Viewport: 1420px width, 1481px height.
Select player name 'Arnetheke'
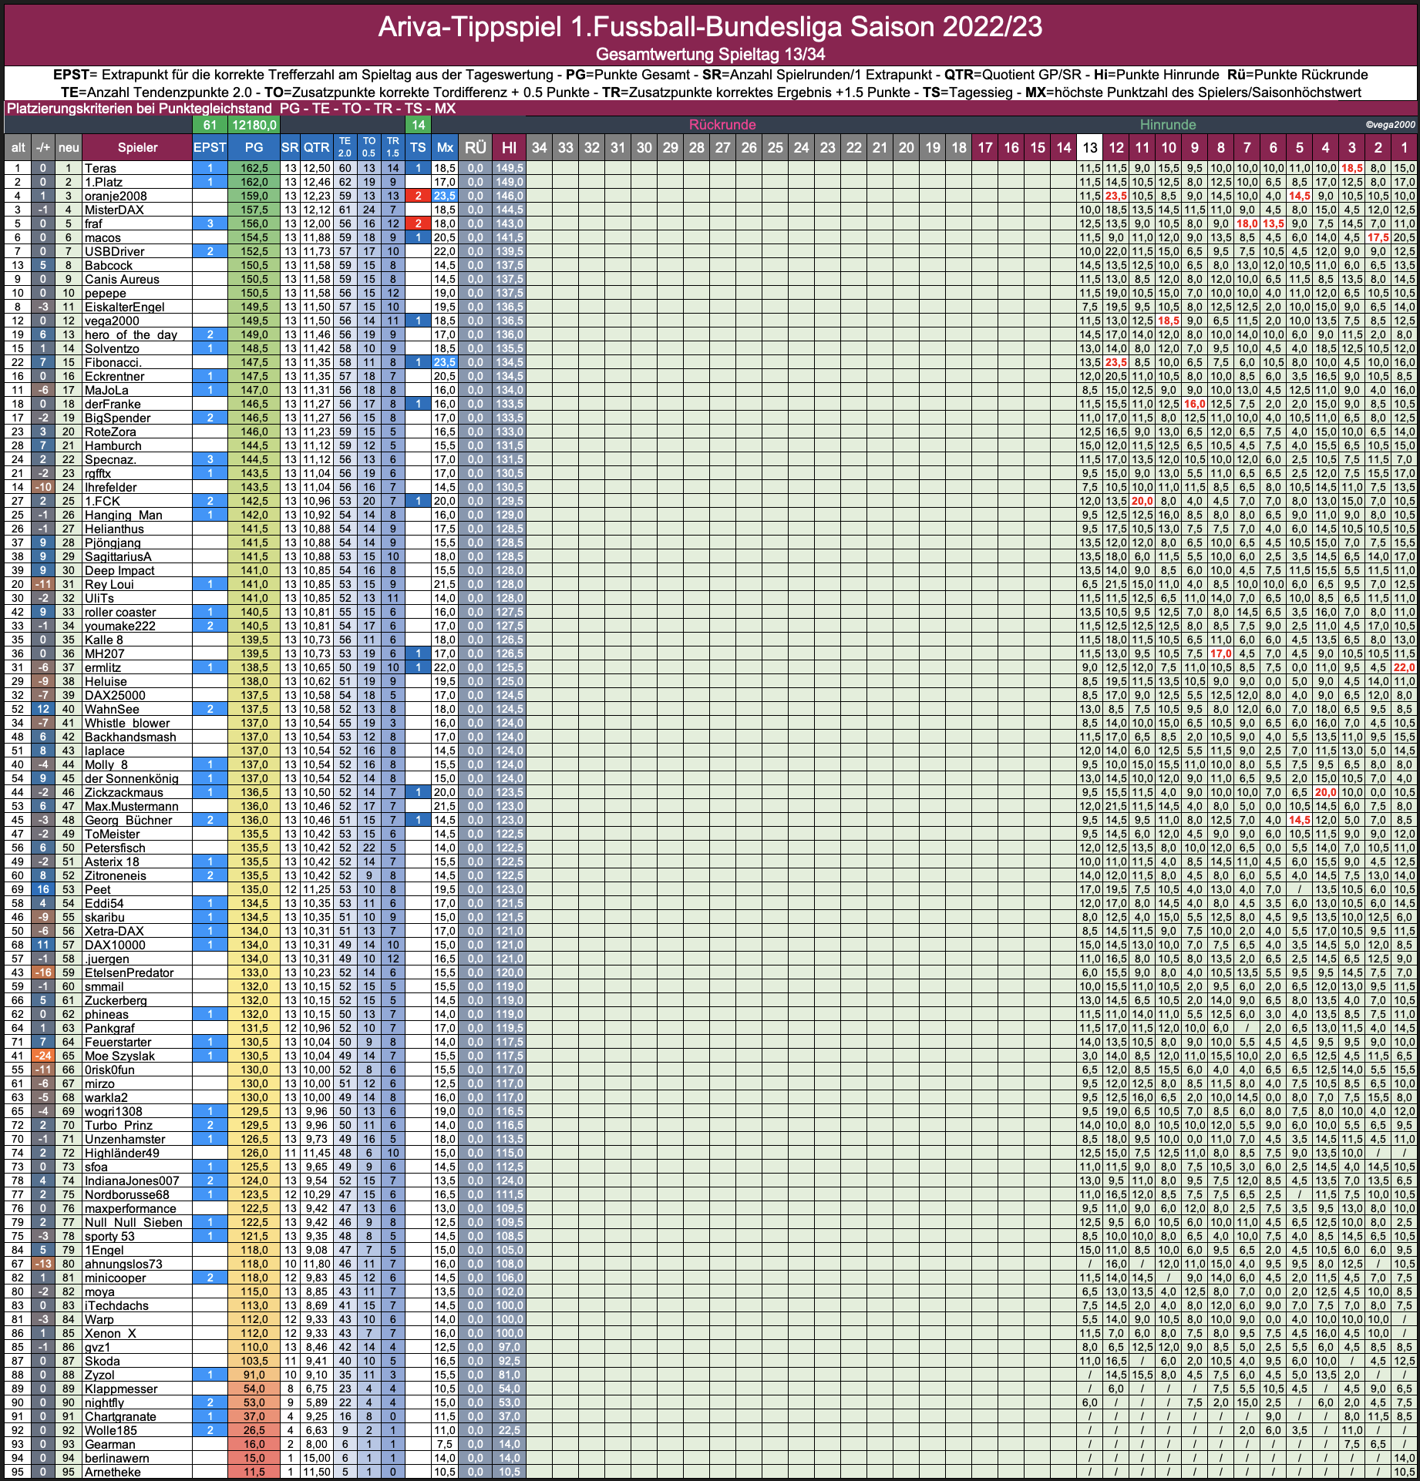click(x=113, y=1472)
